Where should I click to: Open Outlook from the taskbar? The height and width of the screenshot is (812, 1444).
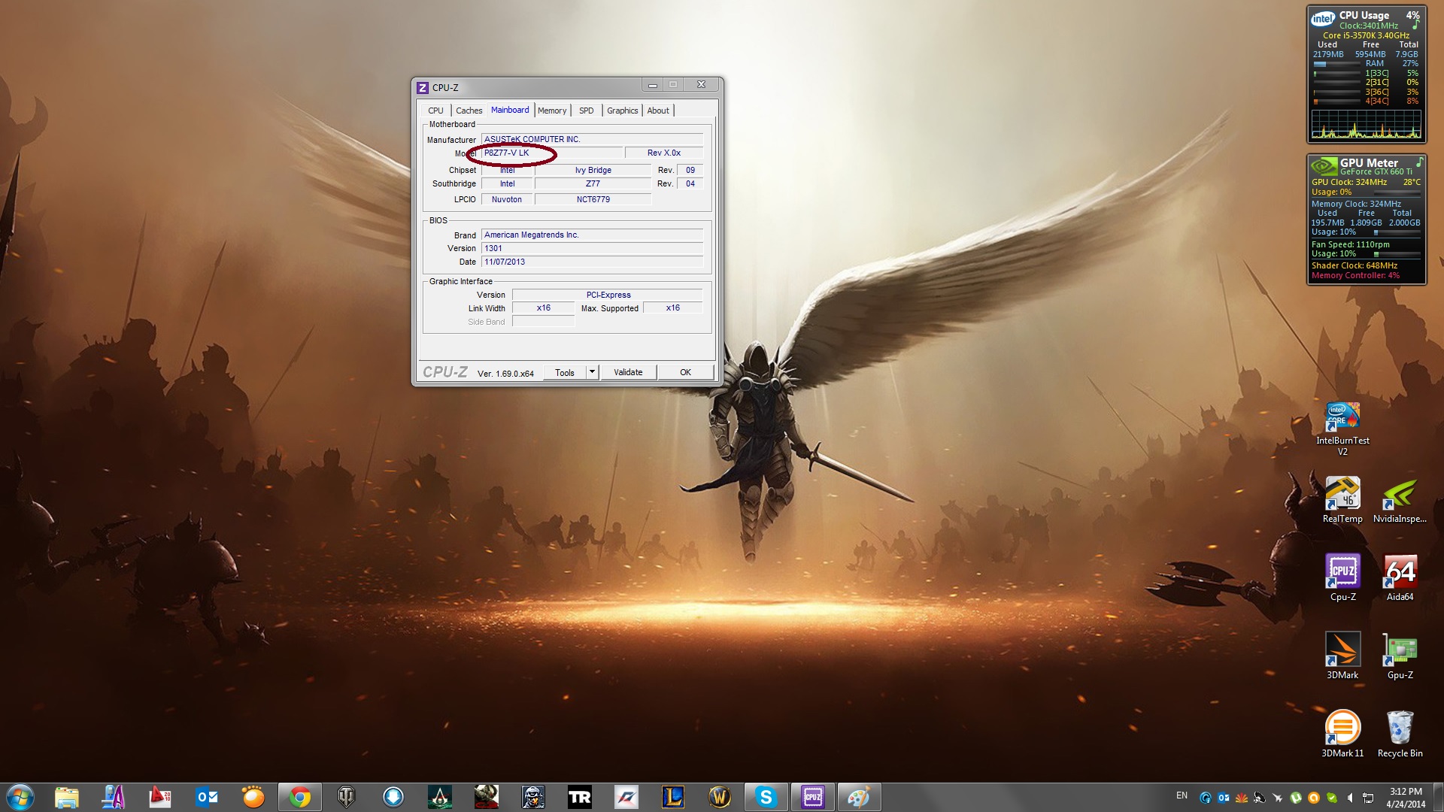(206, 797)
